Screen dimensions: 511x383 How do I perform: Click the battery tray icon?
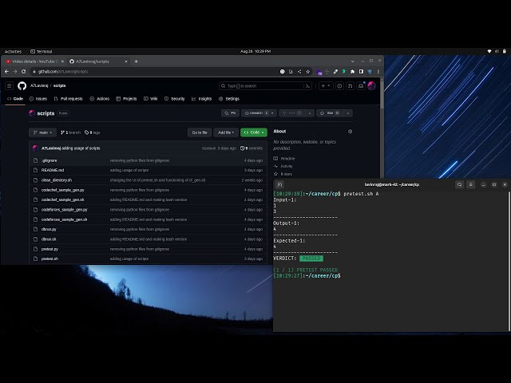(505, 51)
